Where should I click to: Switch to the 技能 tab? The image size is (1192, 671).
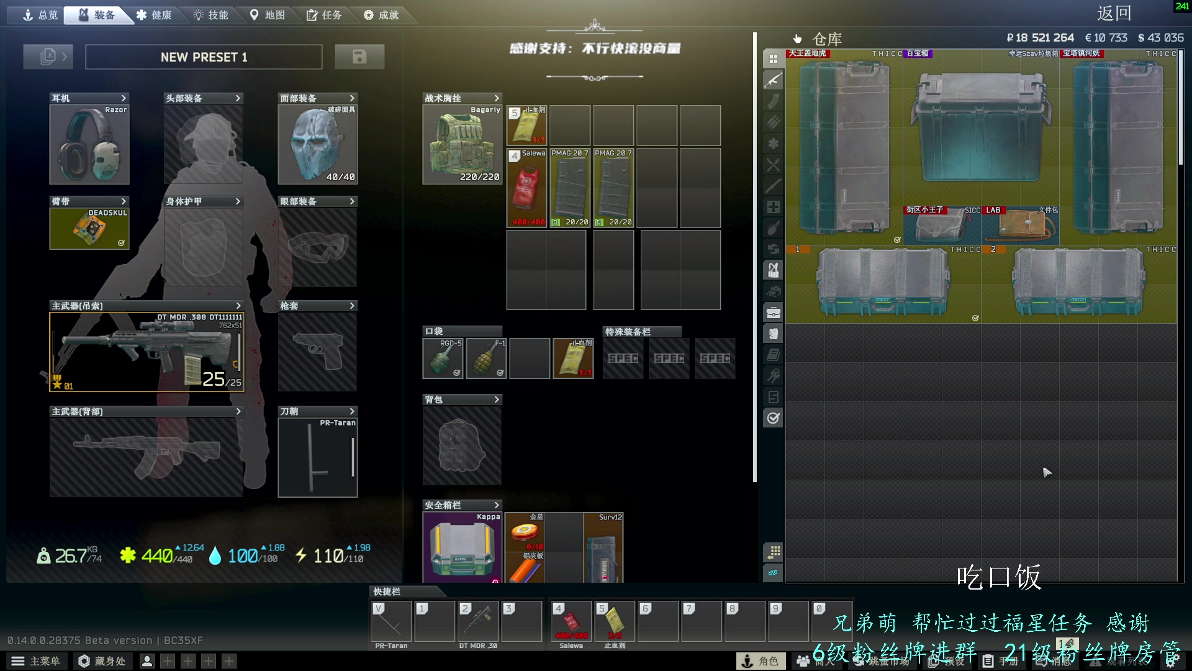click(x=210, y=15)
